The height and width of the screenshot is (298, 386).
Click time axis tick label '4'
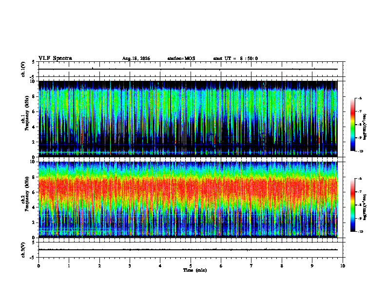pyautogui.click(x=160, y=266)
